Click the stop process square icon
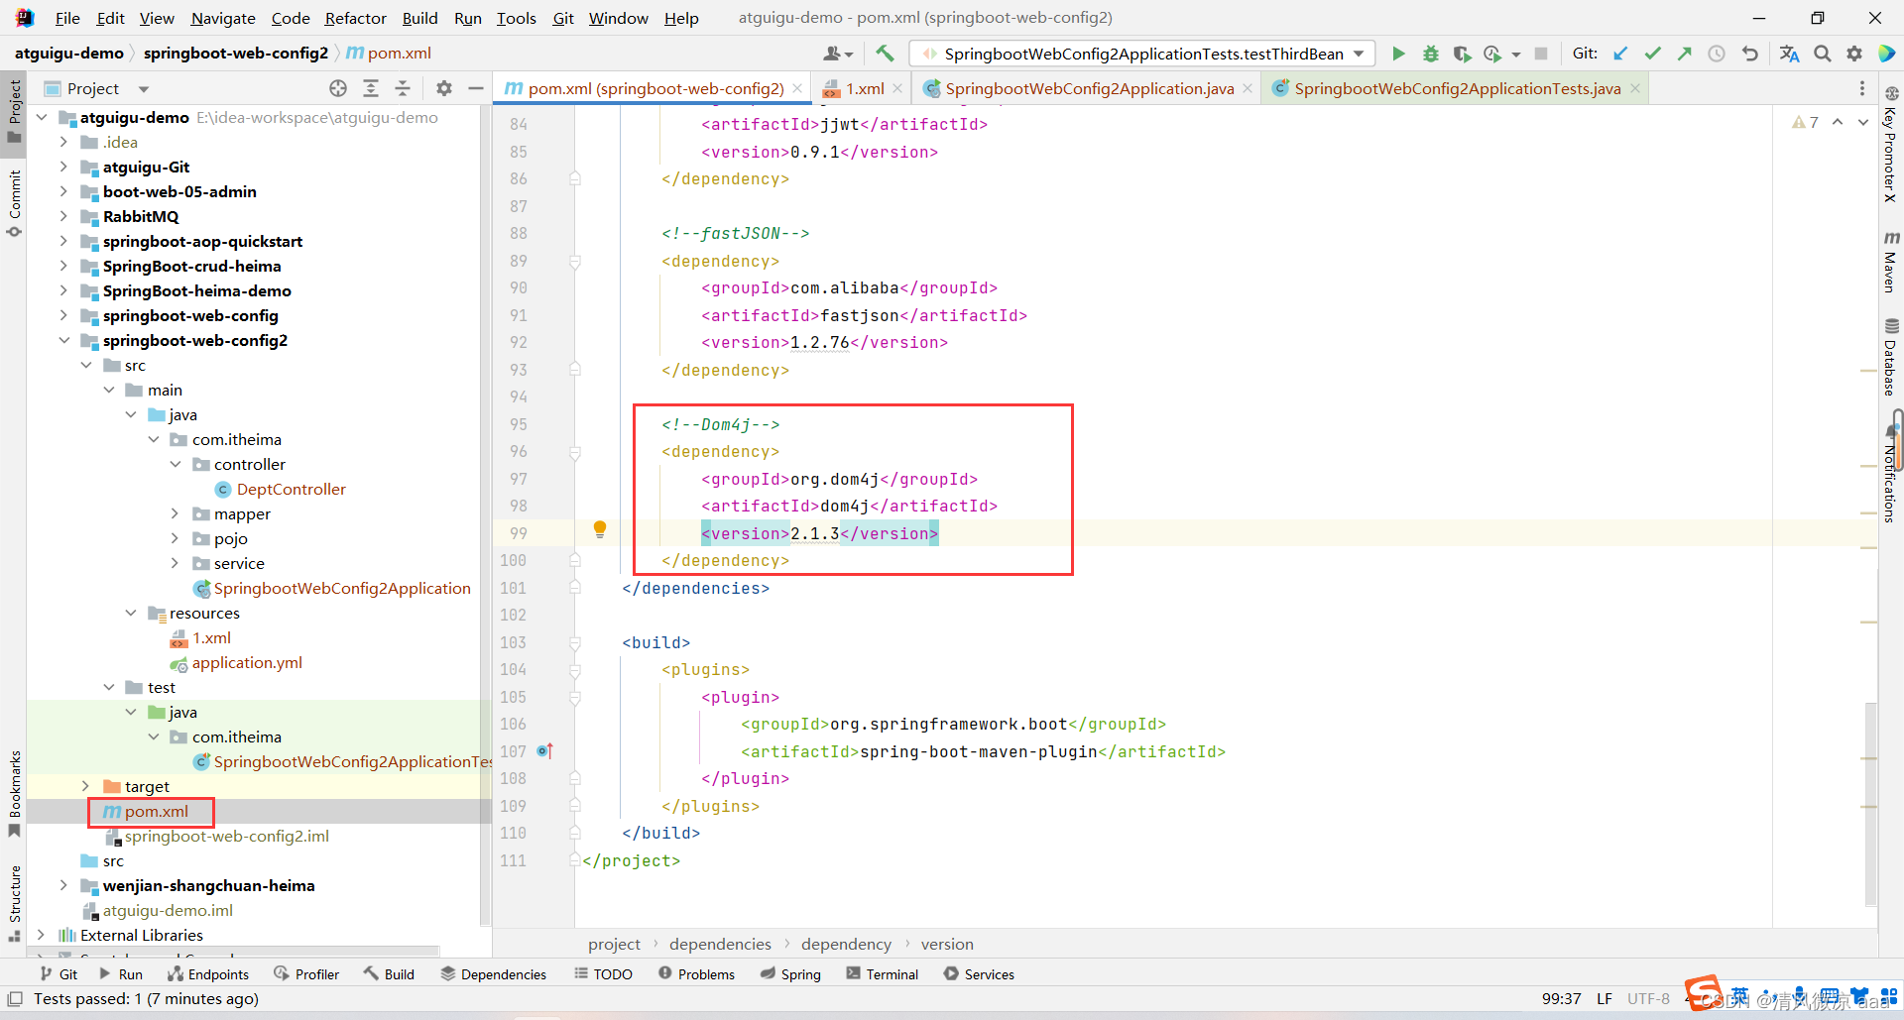The height and width of the screenshot is (1020, 1904). pos(1540,54)
